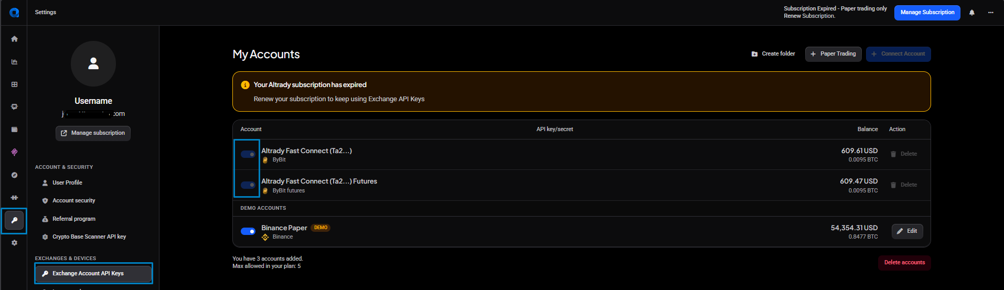Click Manage subscription under username

click(x=93, y=133)
